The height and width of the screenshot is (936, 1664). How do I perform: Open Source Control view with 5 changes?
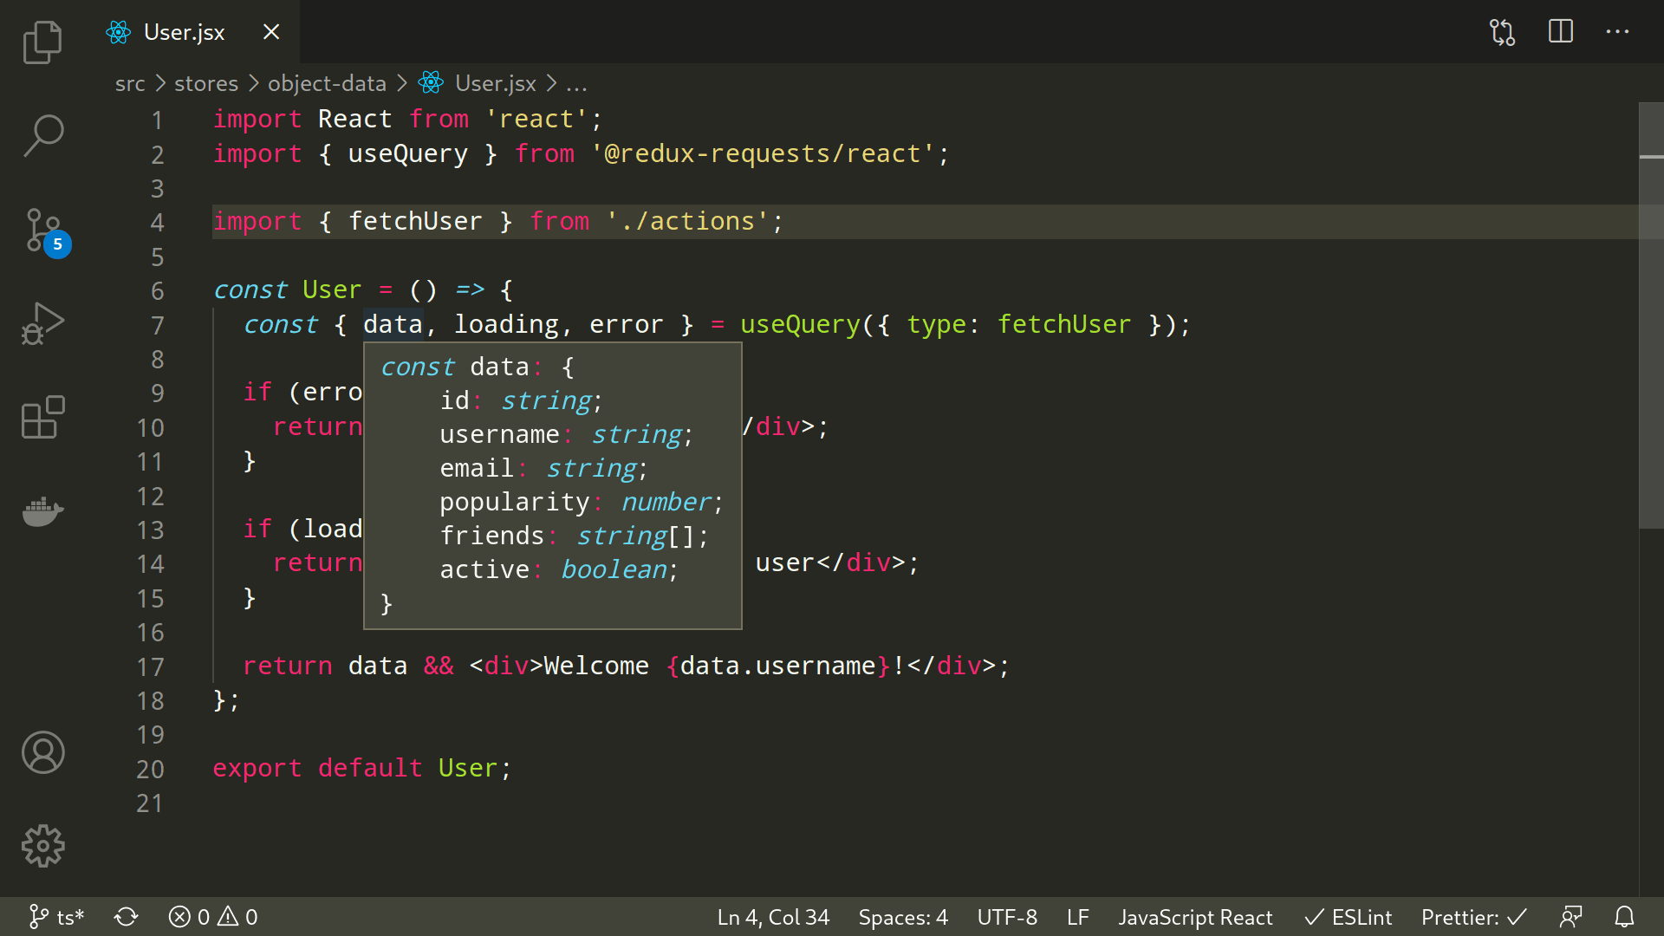(42, 231)
